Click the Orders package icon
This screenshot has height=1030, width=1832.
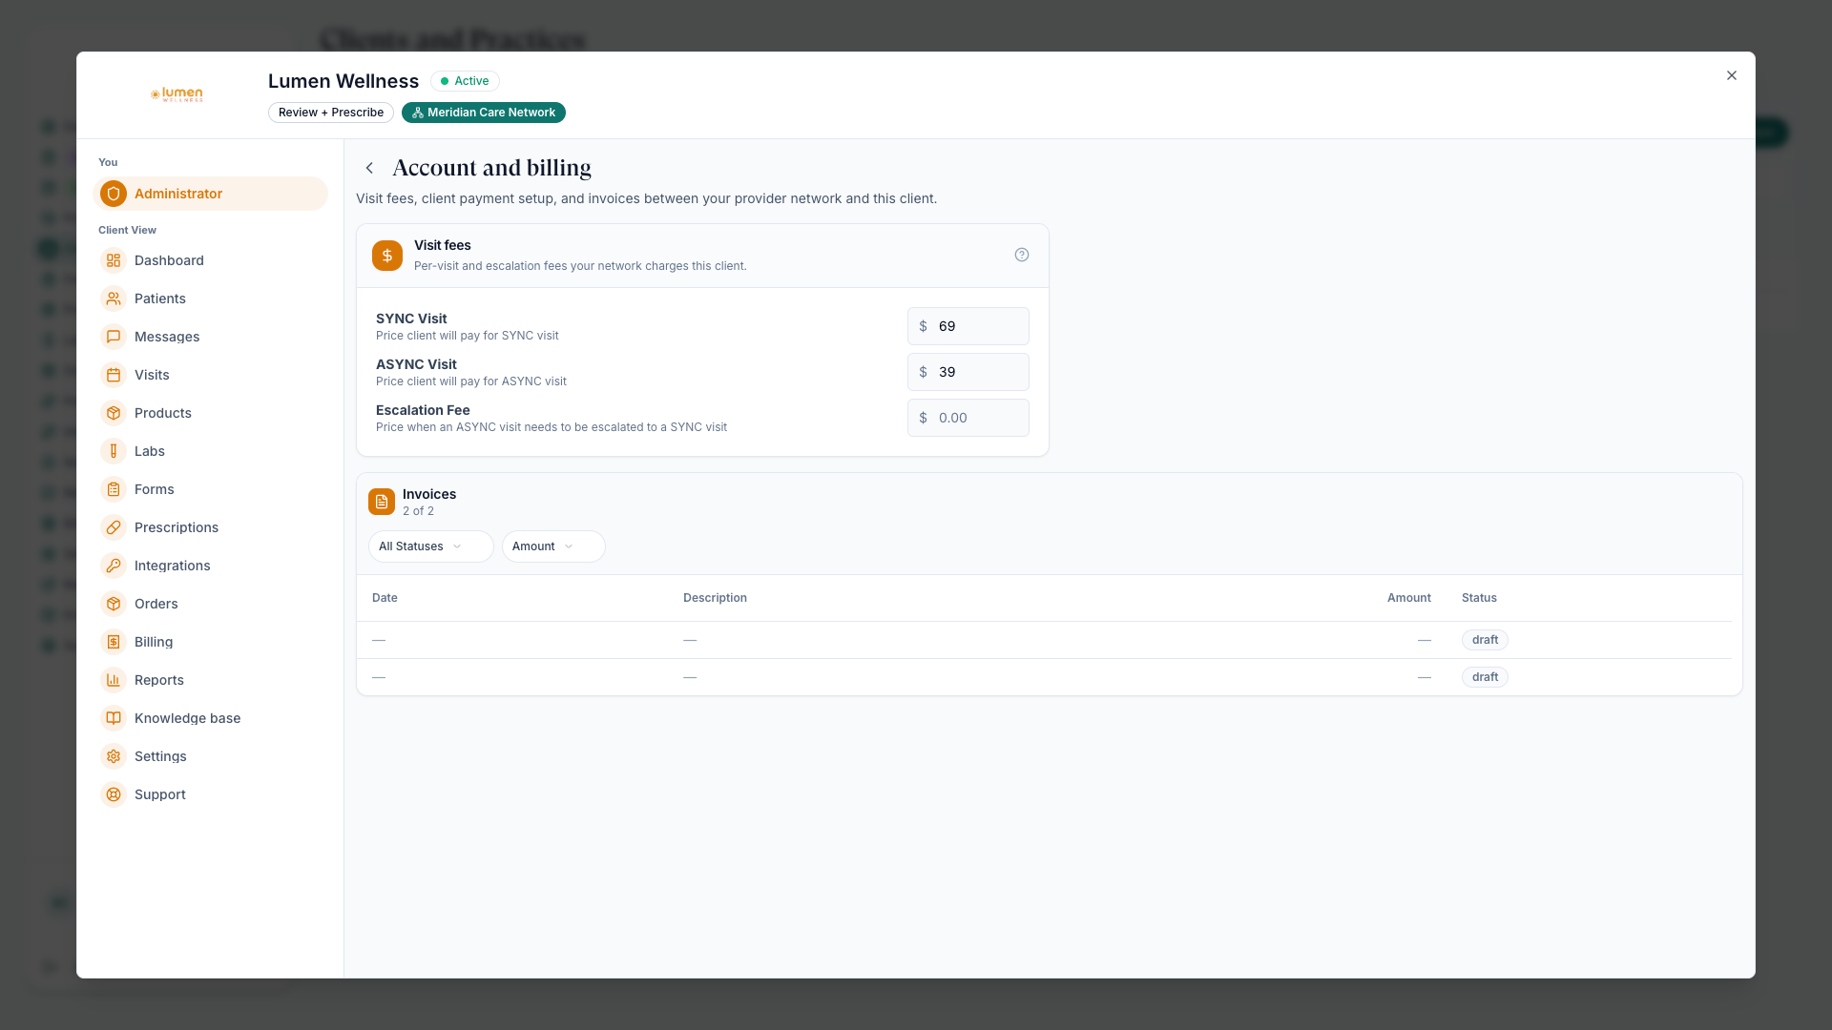pos(114,604)
